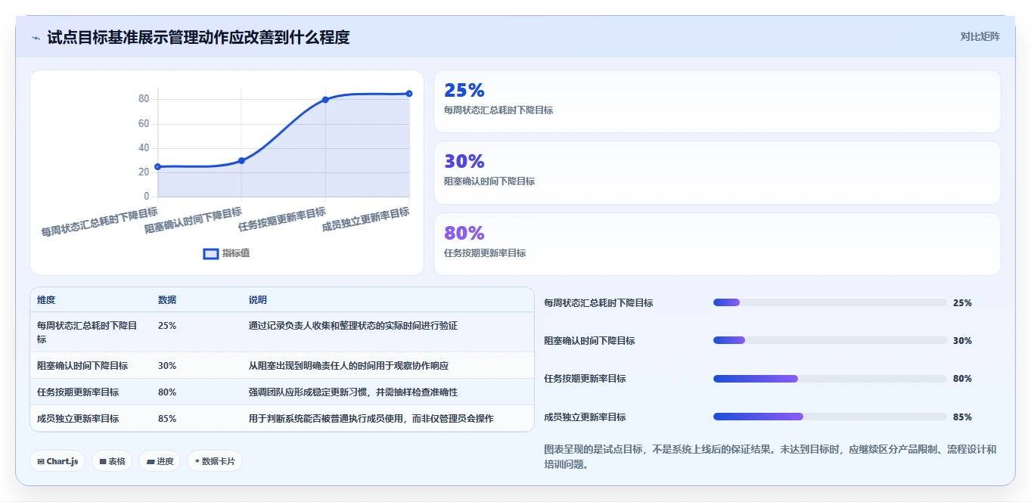Screen dimensions: 1031x502
Task: Click the table cell 阻塞确认时间下降目标
Action: [82, 366]
